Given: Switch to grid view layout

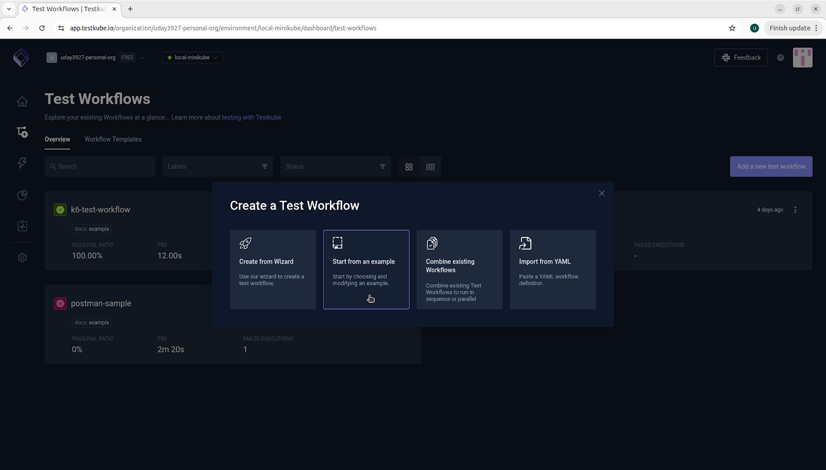Looking at the screenshot, I should pyautogui.click(x=409, y=167).
